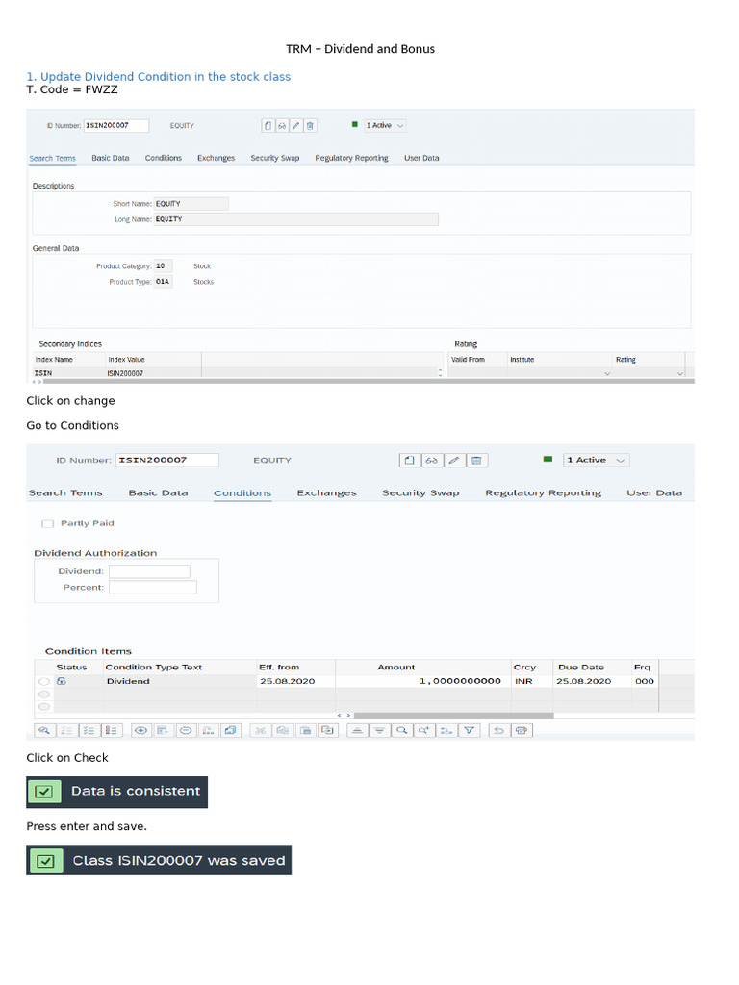
Task: Click green status square in Conditions screenshot header
Action: point(548,460)
